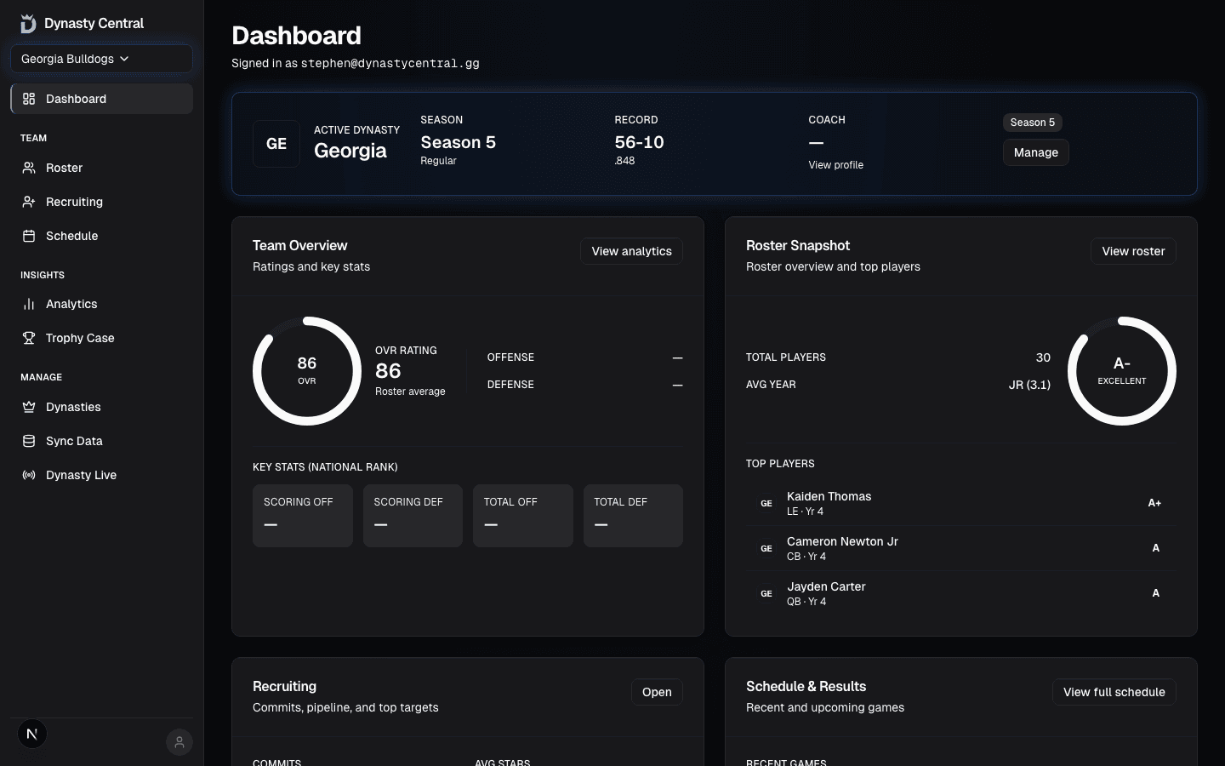Open Dynasty Live menu item

(101, 475)
